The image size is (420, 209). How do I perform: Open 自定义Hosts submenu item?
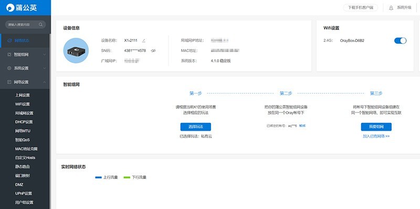25,158
